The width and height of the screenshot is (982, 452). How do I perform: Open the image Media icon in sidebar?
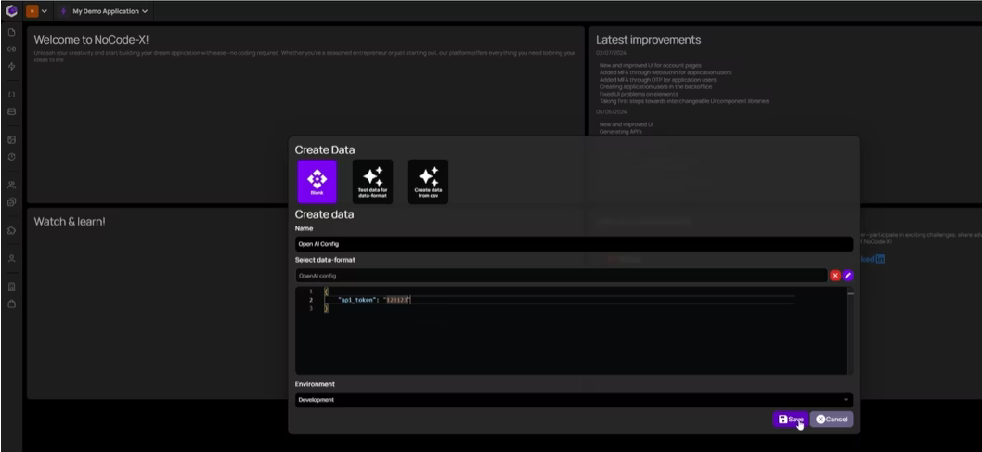point(11,139)
